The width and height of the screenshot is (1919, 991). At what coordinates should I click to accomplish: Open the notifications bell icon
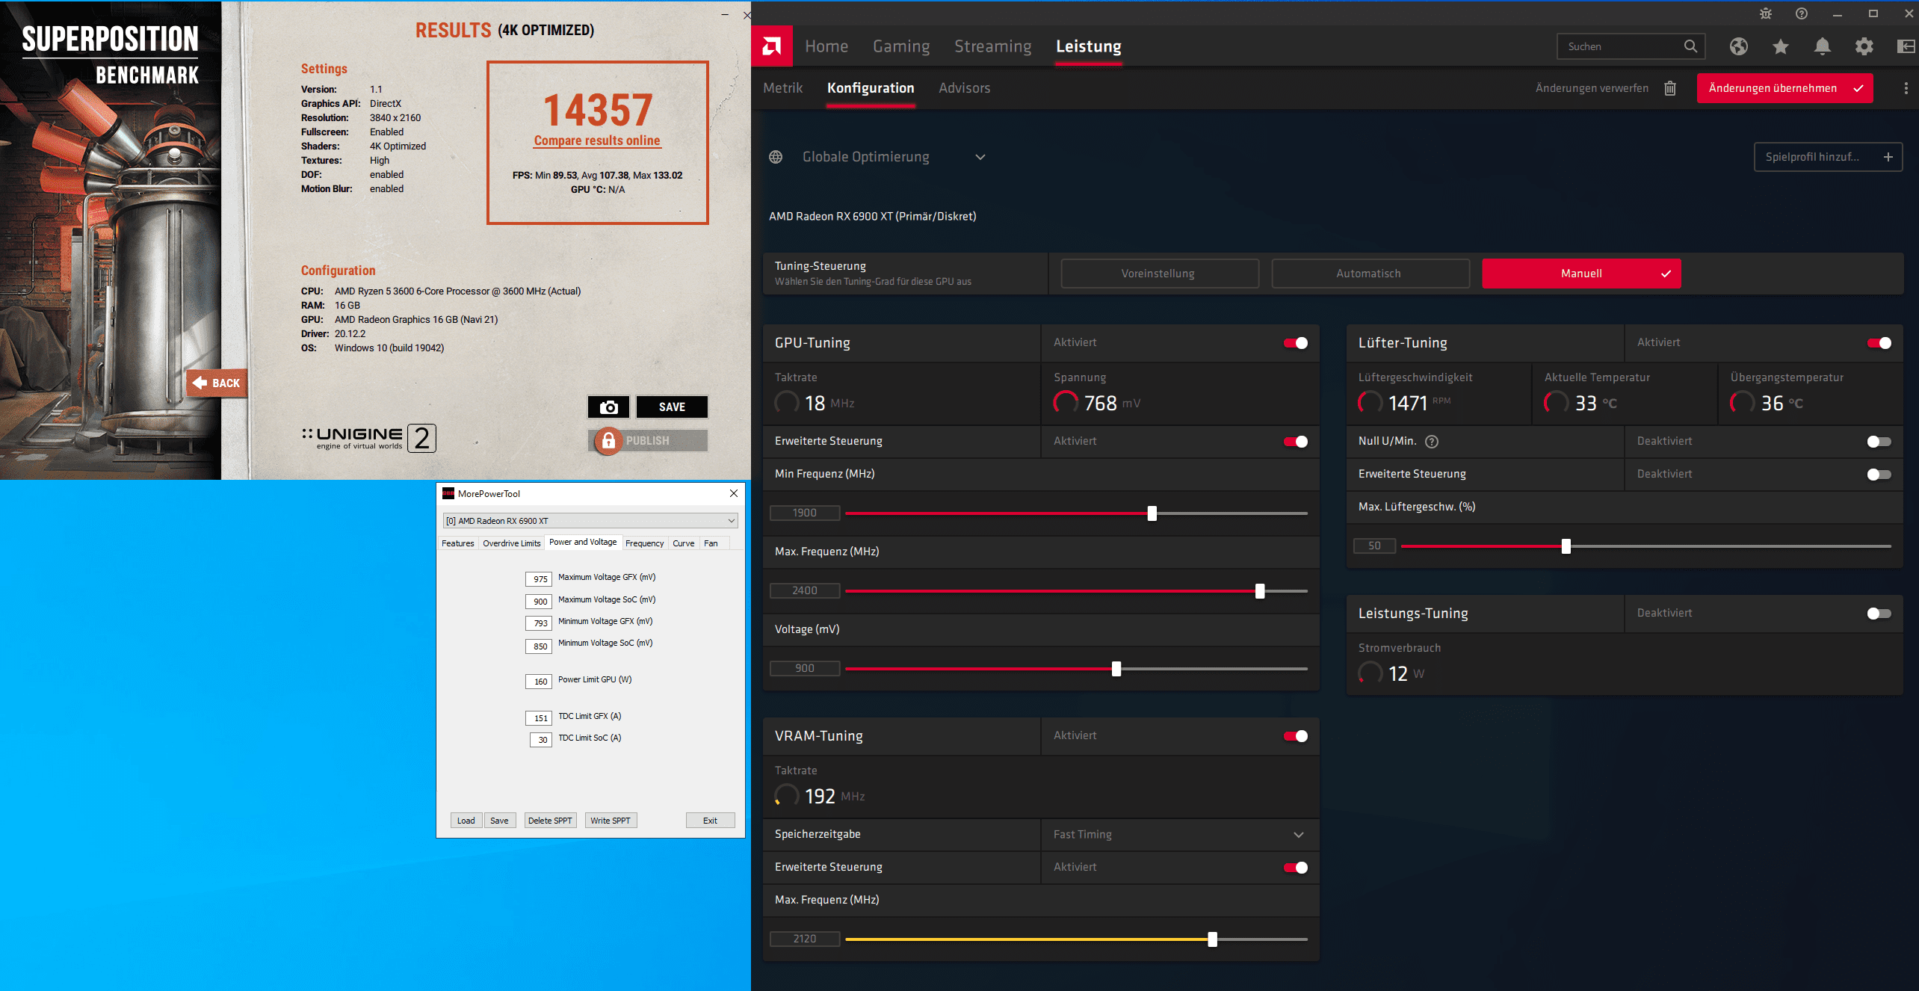1823,46
